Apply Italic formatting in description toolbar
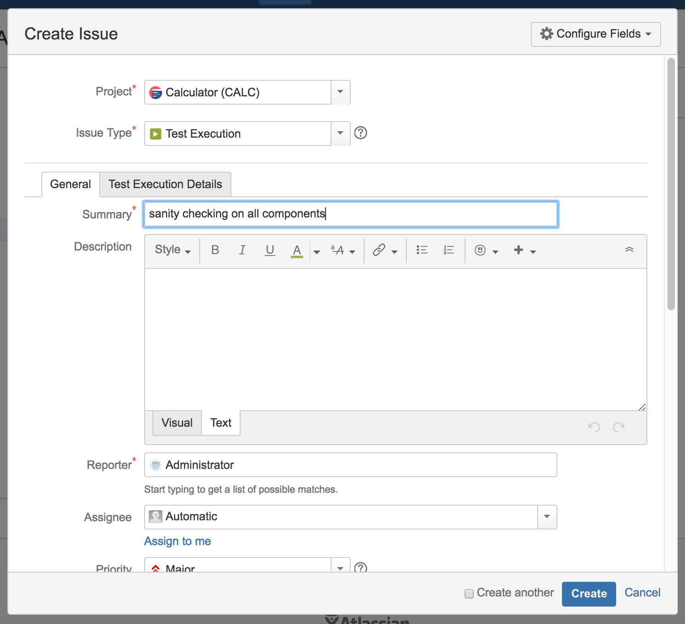This screenshot has width=685, height=624. click(242, 250)
